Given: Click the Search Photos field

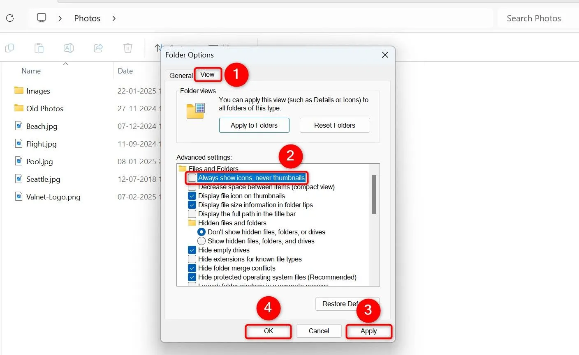Looking at the screenshot, I should click(x=534, y=18).
